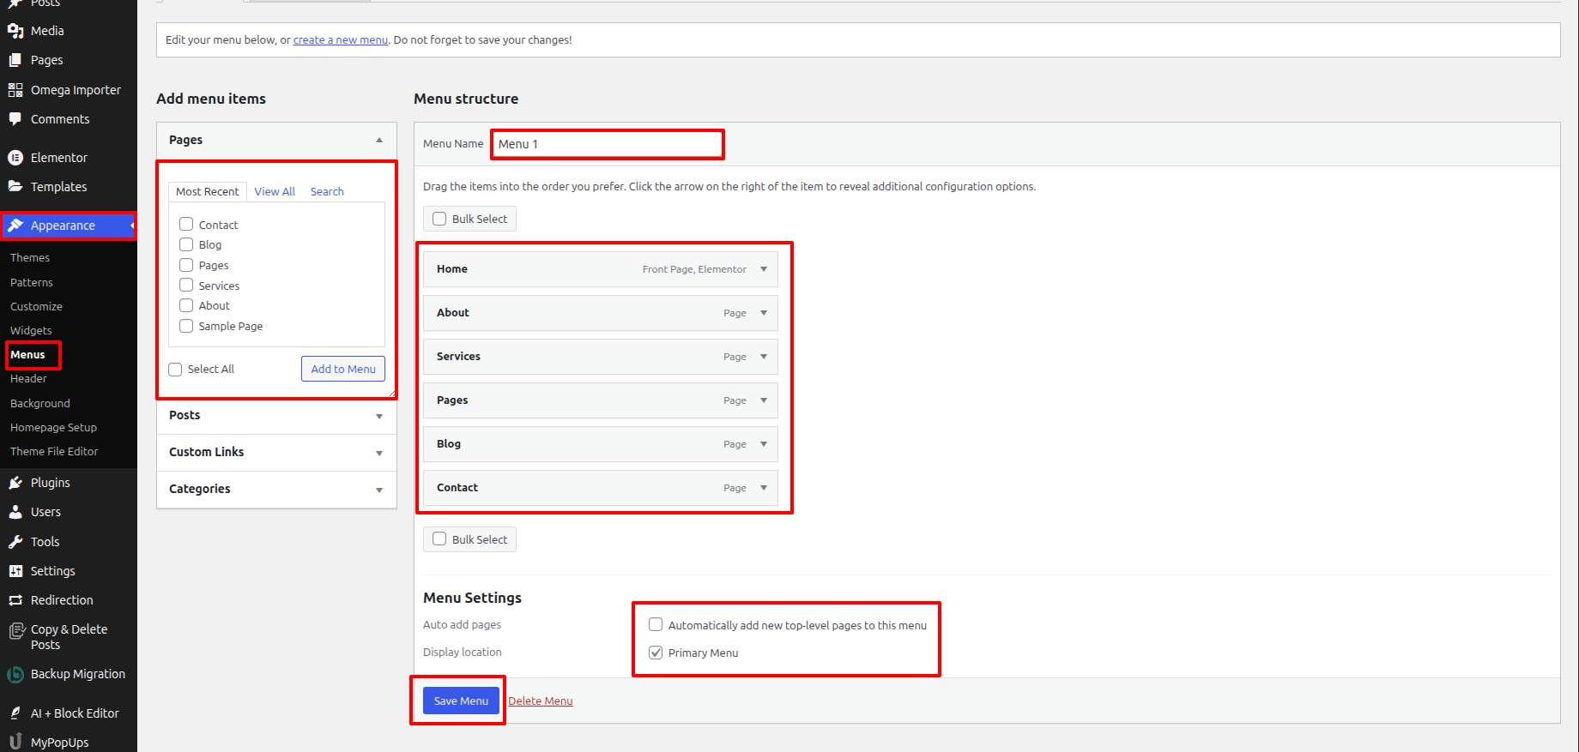
Task: Open Omega Importer using its grid icon
Action: pos(15,90)
